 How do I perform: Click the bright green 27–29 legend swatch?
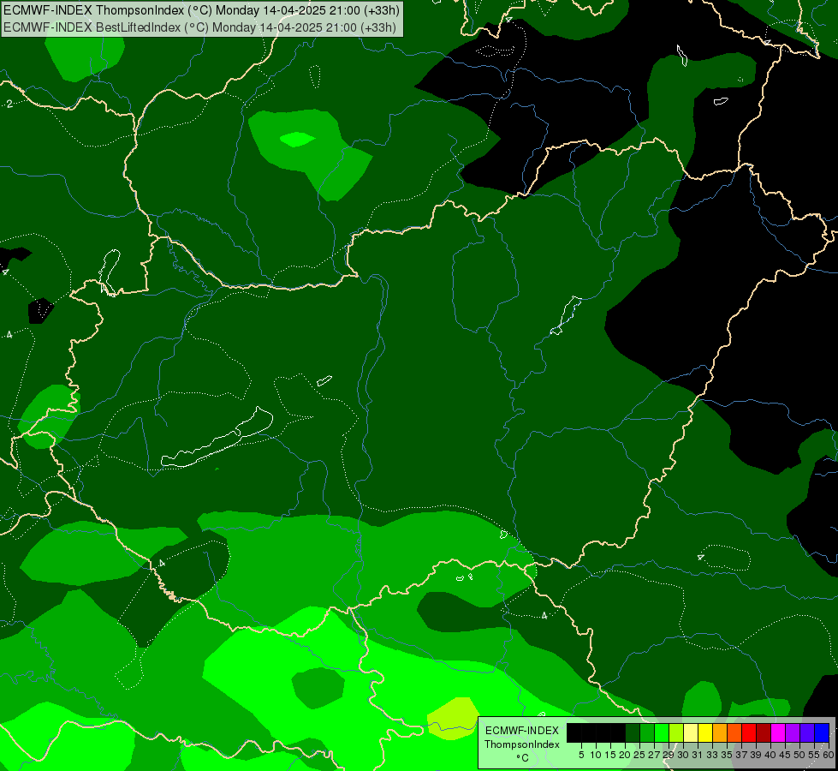pyautogui.click(x=662, y=732)
